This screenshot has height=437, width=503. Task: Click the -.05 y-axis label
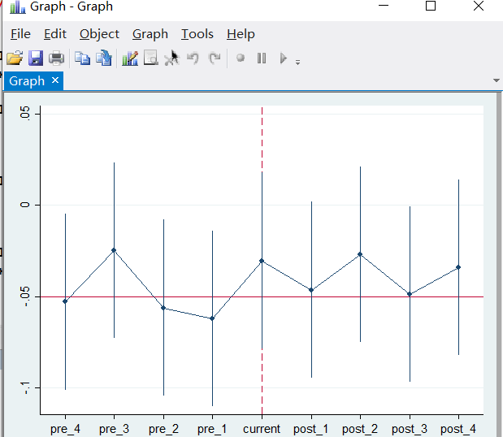[25, 296]
